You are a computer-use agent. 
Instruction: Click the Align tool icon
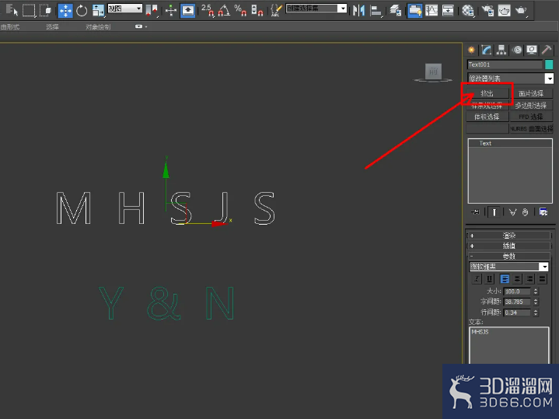click(376, 10)
